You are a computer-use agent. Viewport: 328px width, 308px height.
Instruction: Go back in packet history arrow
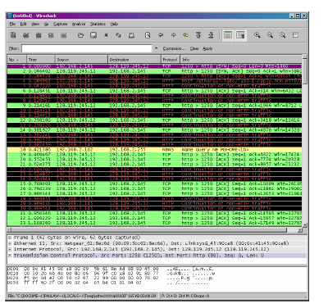click(x=161, y=35)
